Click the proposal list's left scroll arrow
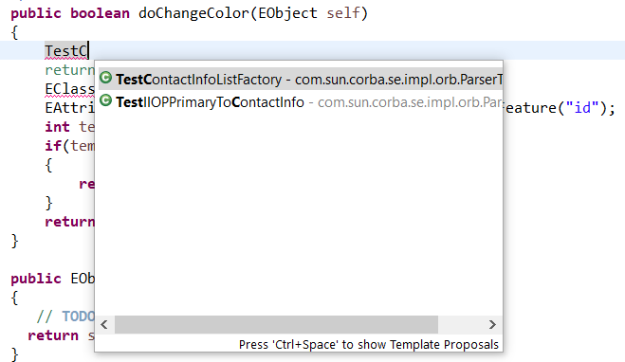The image size is (625, 362). [x=104, y=324]
